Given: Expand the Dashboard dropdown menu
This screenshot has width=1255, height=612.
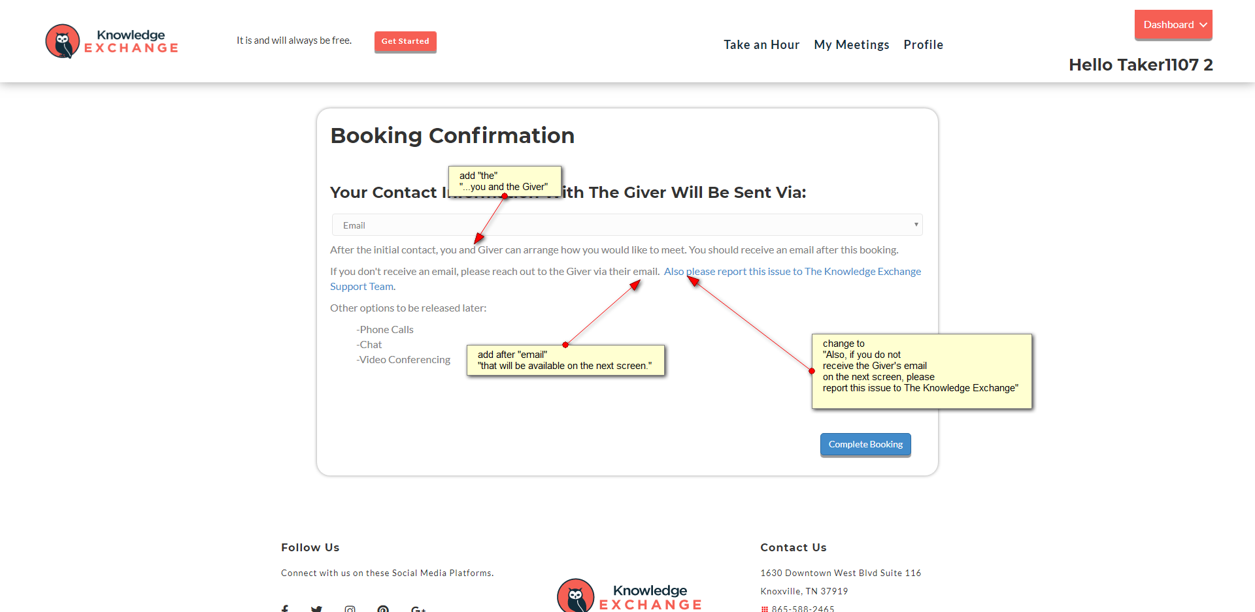Looking at the screenshot, I should (1173, 25).
